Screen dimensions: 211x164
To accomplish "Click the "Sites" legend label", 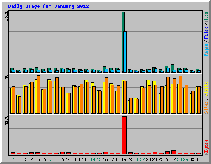I will point(206,107).
